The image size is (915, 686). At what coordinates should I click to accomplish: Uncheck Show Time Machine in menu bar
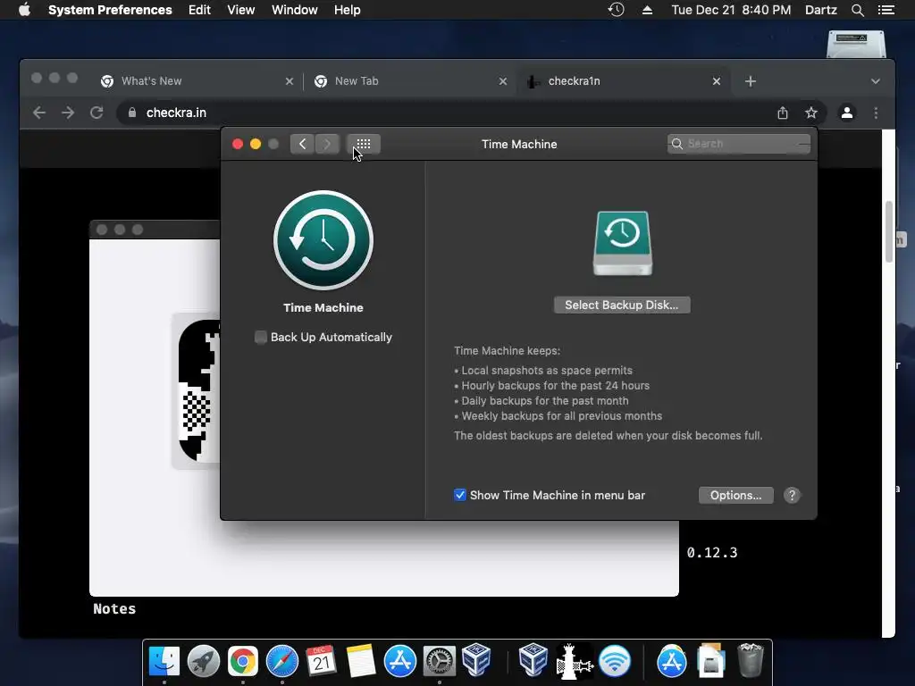point(460,495)
